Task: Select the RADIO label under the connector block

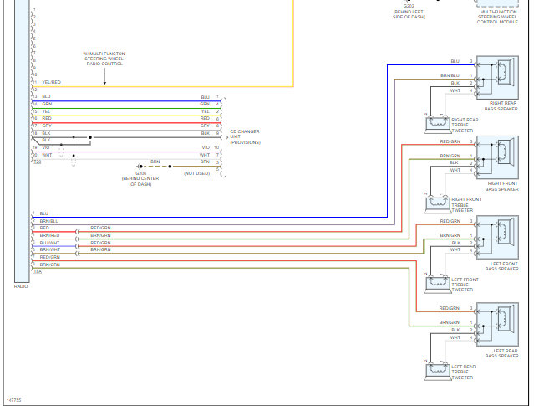Action: click(x=21, y=286)
